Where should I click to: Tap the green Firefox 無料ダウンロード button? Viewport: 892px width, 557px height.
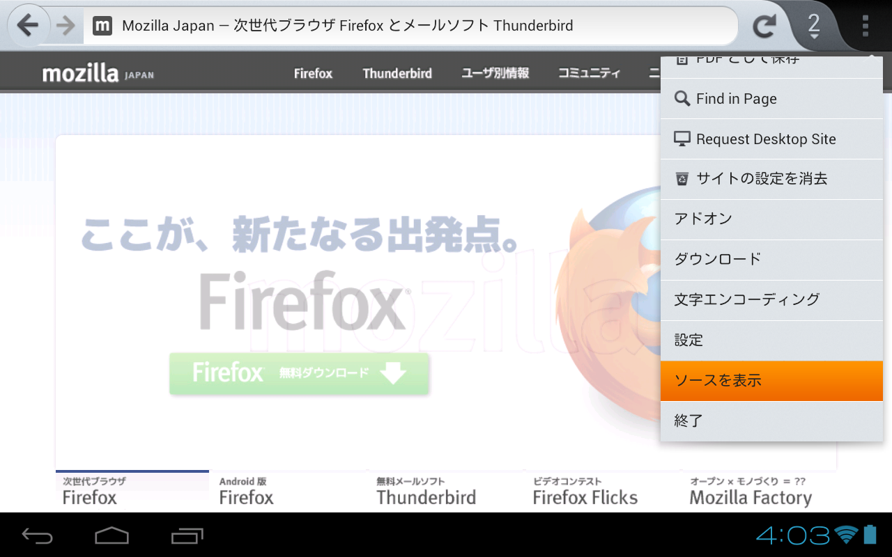(x=300, y=374)
